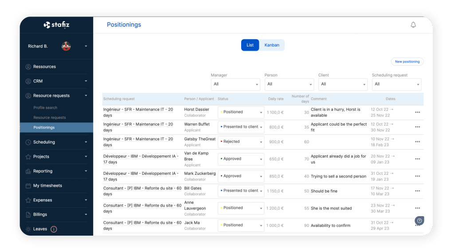Open the Scheduling request filter dropdown
Viewport: 454px width, 252px height.
[x=396, y=84]
